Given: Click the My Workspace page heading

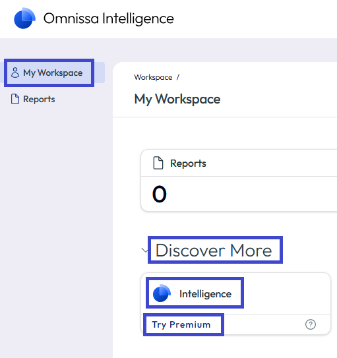Looking at the screenshot, I should point(177,99).
